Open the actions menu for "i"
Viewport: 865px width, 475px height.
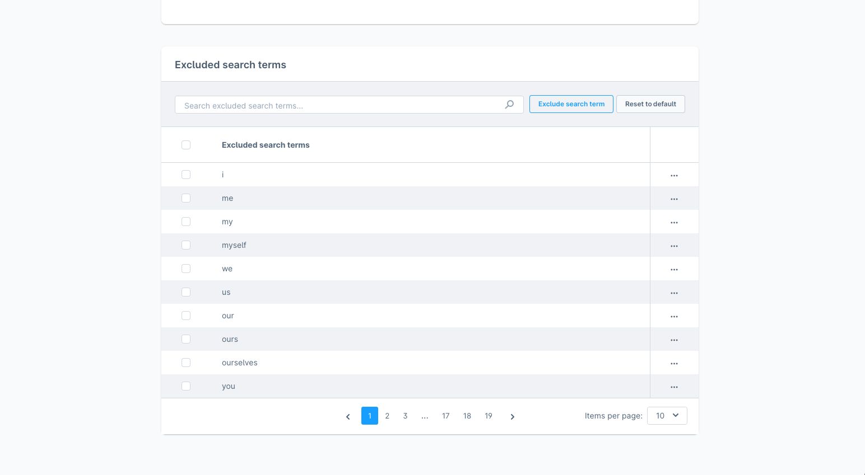[674, 175]
